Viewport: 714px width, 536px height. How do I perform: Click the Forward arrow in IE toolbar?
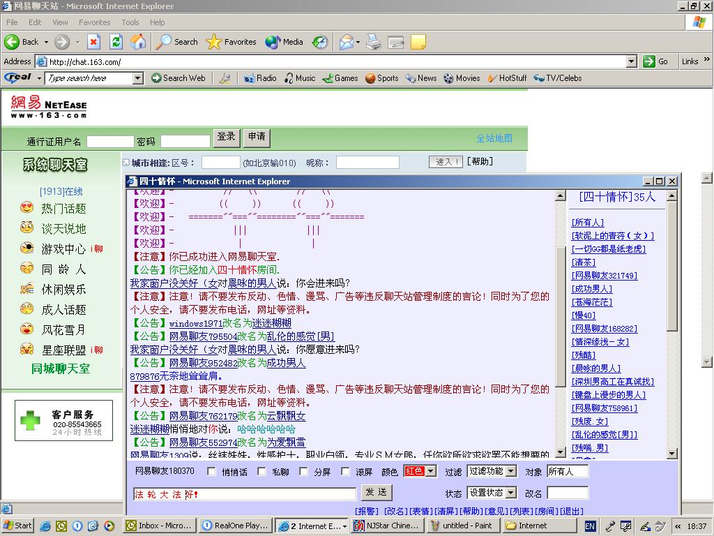pos(62,42)
